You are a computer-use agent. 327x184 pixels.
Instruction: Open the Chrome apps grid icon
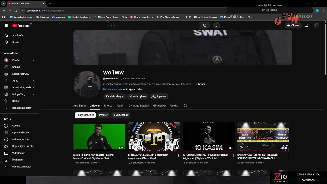point(3,17)
